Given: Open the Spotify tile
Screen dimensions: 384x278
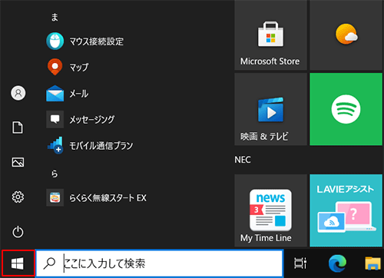Looking at the screenshot, I should point(346,109).
